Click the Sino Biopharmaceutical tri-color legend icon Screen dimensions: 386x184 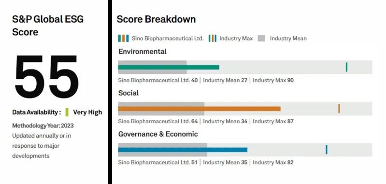[x=123, y=38]
